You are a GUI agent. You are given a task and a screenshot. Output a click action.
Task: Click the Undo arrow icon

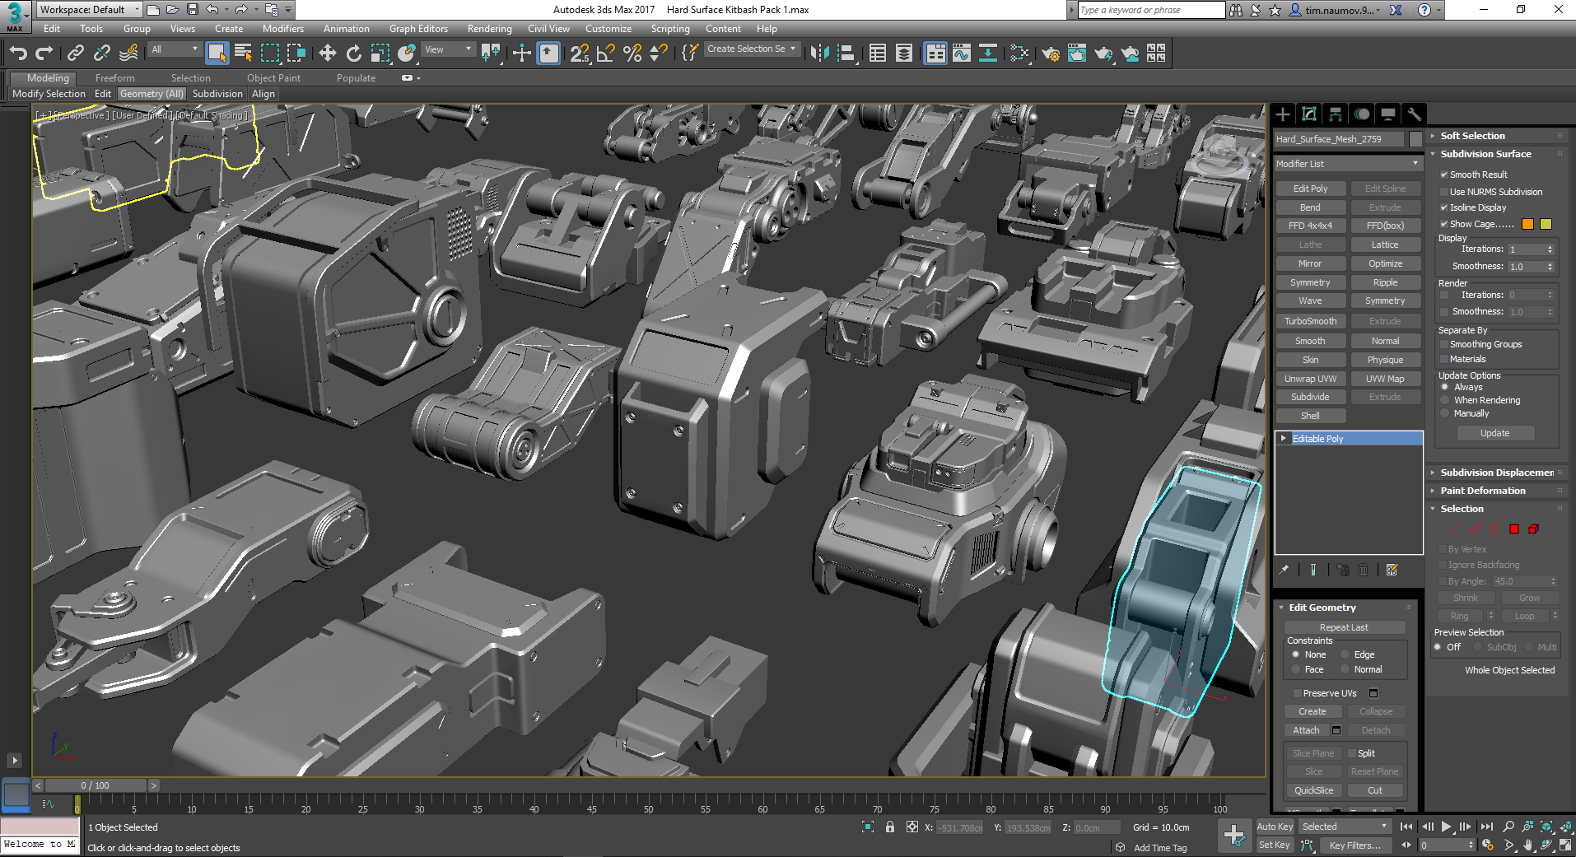tap(18, 54)
